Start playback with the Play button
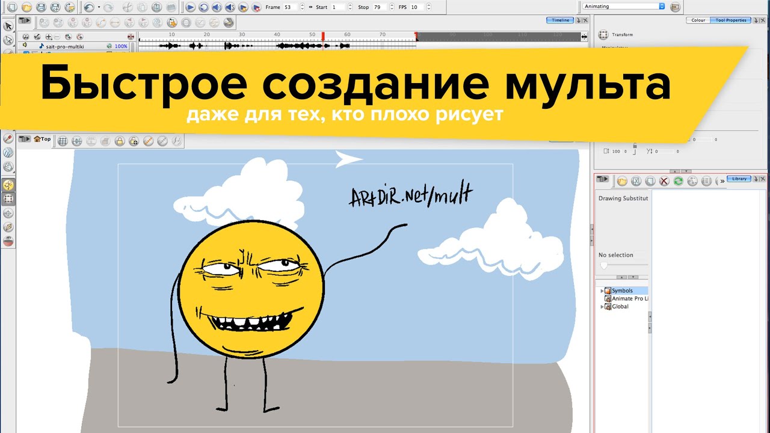This screenshot has height=433, width=770. click(190, 7)
